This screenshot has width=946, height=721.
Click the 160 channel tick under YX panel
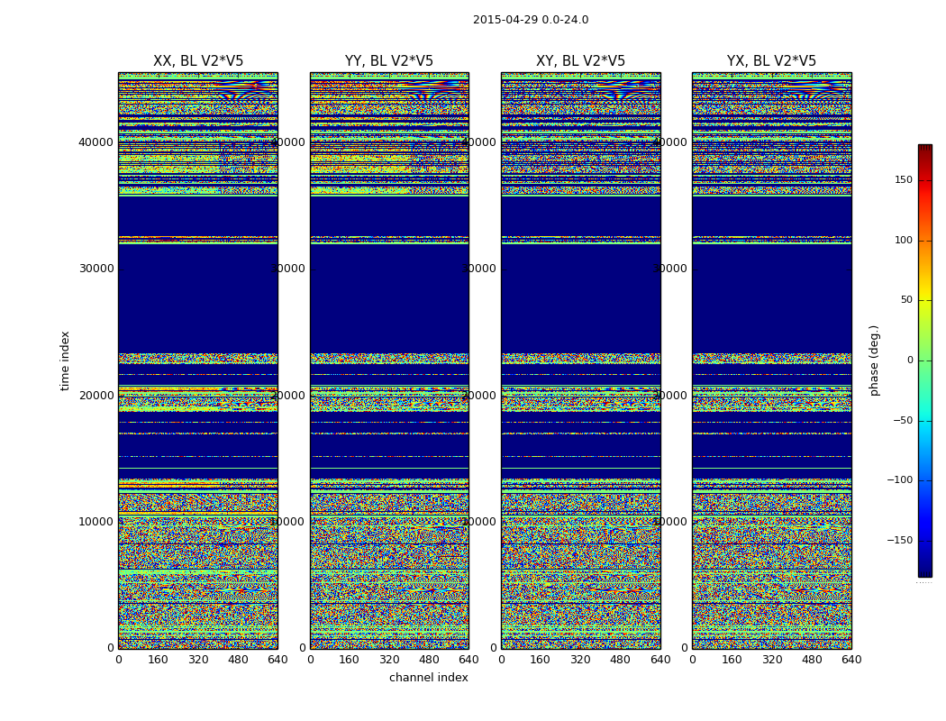tap(732, 660)
